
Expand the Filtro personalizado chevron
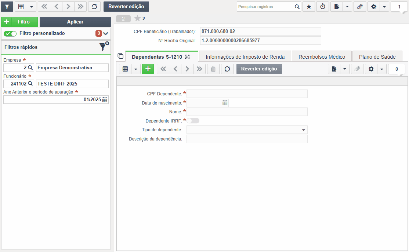(106, 33)
